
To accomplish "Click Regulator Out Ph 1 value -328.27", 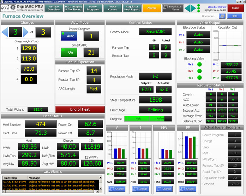I will click(x=231, y=65).
